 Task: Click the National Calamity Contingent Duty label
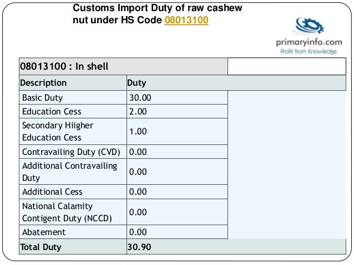(x=67, y=212)
